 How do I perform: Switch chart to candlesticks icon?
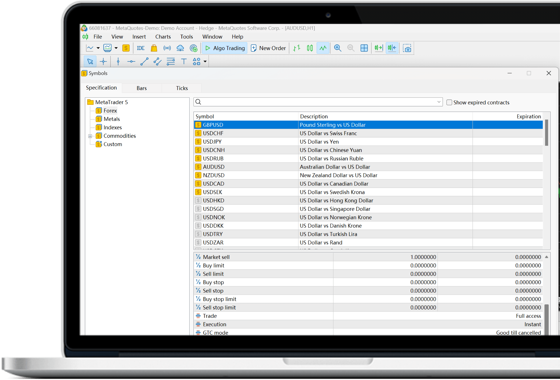coord(310,48)
